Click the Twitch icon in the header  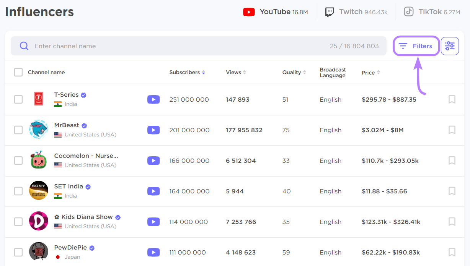(330, 11)
